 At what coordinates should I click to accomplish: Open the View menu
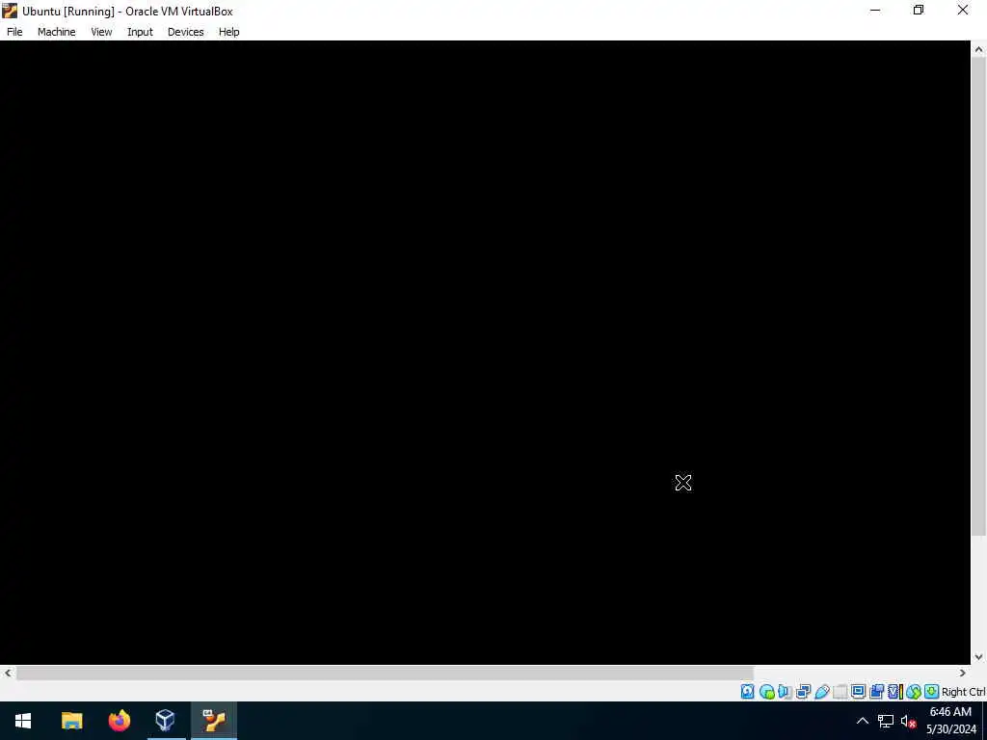pyautogui.click(x=101, y=32)
